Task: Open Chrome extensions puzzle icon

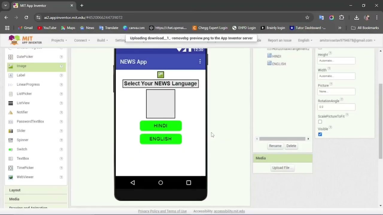Action: coord(341,18)
